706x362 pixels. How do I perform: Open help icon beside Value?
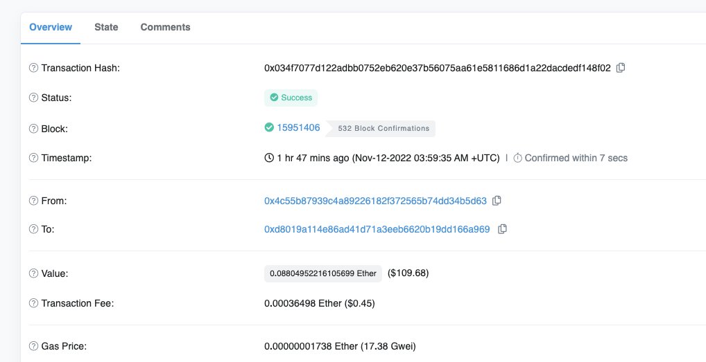click(33, 273)
